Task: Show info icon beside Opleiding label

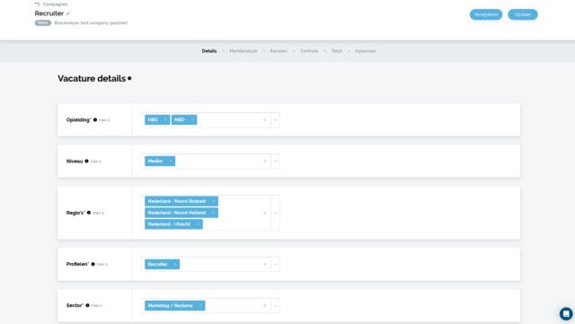Action: coord(95,120)
